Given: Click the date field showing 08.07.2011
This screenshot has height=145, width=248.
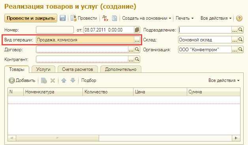Looking at the screenshot, I should (x=109, y=30).
